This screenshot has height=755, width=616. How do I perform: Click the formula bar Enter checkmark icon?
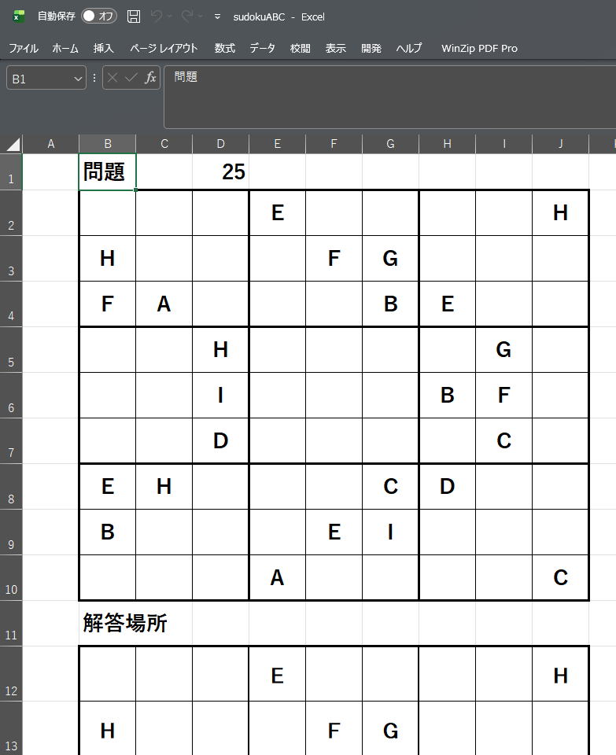[x=131, y=78]
